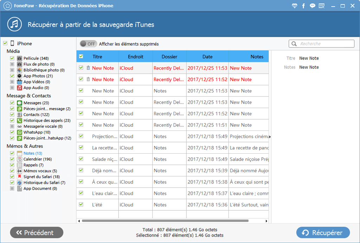360x243 pixels.
Task: Open Pièces-joint... message (2) category
Action: point(47,109)
